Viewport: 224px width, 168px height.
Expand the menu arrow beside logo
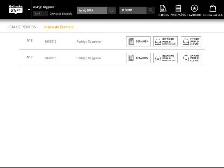coord(29,10)
